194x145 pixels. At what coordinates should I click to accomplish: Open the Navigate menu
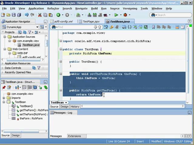click(x=81, y=8)
